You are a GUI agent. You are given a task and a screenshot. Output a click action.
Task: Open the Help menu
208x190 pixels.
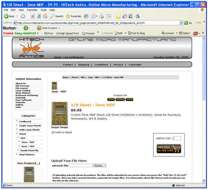point(52,10)
